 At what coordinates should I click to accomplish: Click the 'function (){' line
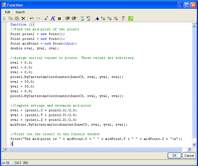pyautogui.click(x=22, y=24)
